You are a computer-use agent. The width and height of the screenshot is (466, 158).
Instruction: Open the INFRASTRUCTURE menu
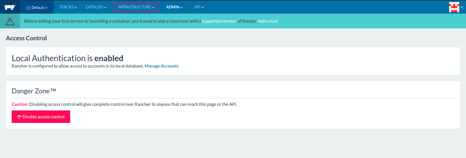[136, 7]
